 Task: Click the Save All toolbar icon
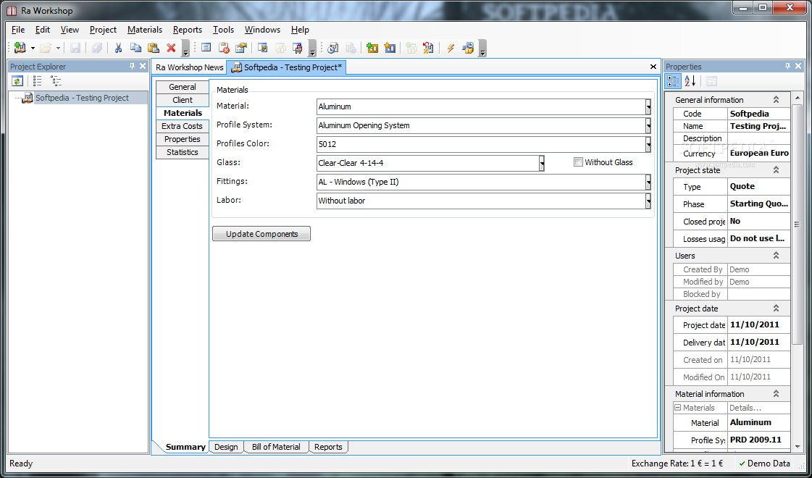(x=97, y=49)
